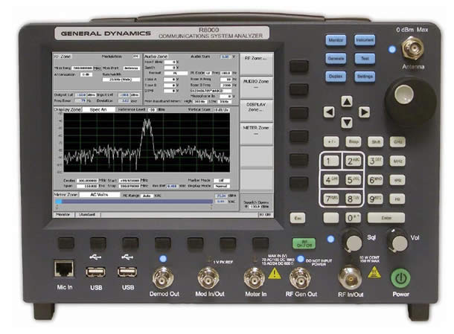Select the RF Zone softkey menu
This screenshot has height=334, width=454.
pos(256,64)
